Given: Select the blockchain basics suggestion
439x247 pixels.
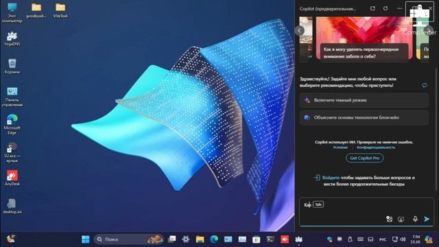Looking at the screenshot, I should click(x=364, y=117).
